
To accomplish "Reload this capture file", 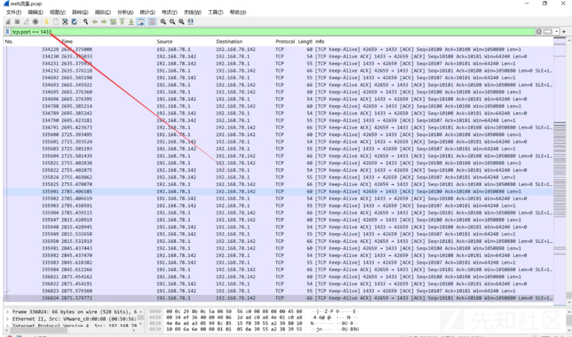I will click(x=74, y=22).
